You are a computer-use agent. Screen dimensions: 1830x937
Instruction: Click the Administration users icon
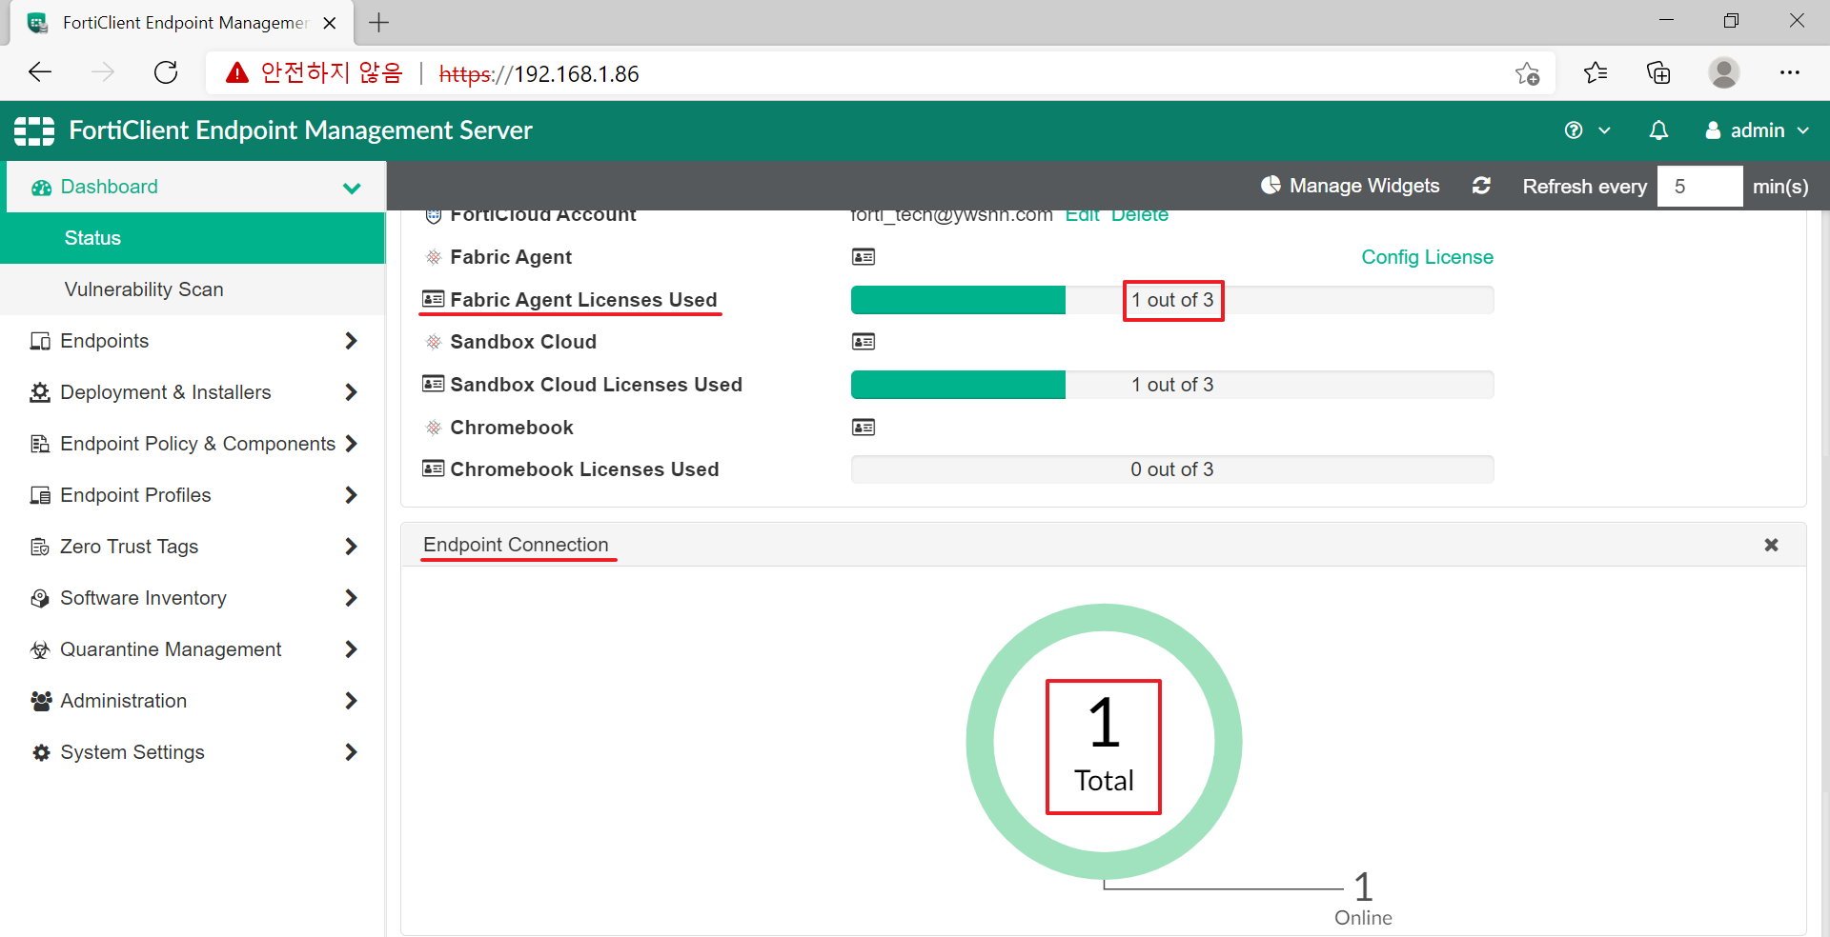[x=41, y=701]
